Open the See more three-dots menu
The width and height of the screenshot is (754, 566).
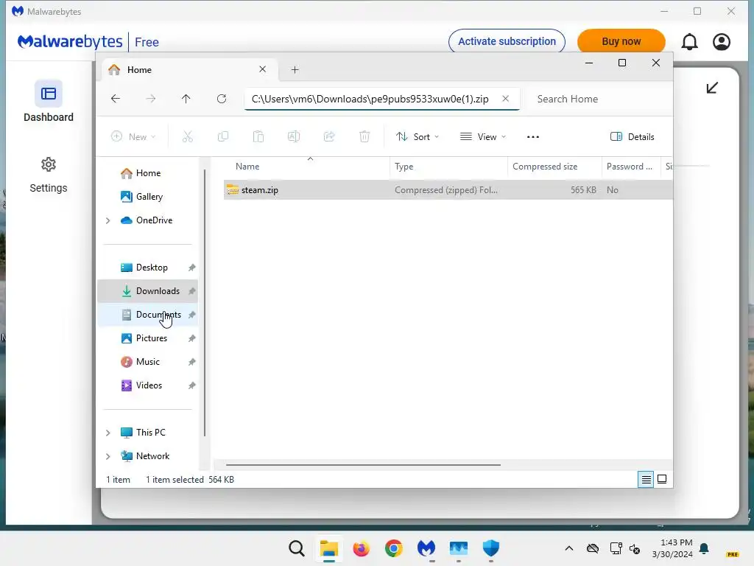click(533, 136)
